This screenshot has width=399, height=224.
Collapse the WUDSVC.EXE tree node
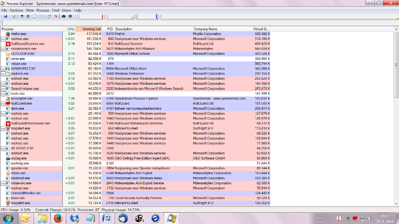pyautogui.click(x=3, y=148)
